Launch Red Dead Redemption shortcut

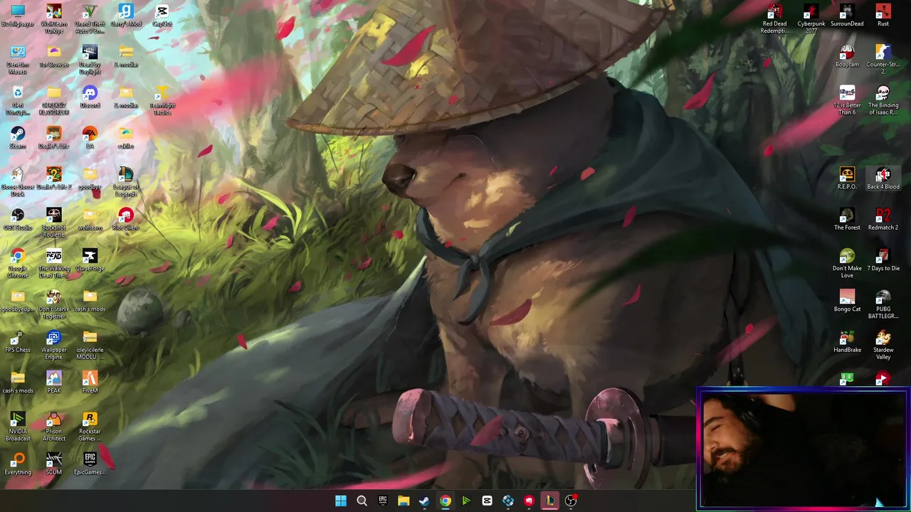pyautogui.click(x=774, y=19)
